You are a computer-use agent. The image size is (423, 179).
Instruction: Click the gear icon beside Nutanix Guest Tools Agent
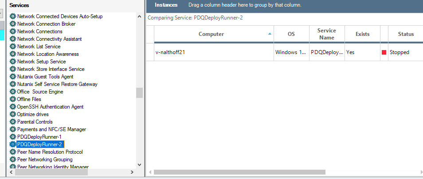pos(13,77)
